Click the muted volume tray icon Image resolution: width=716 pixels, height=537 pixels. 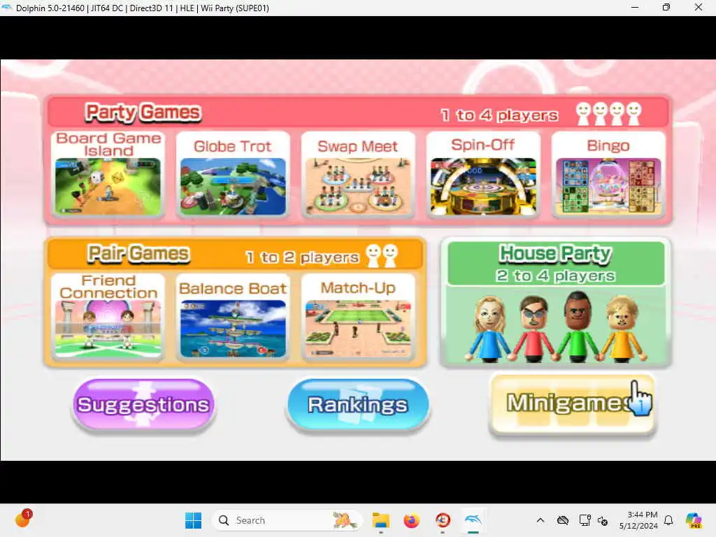(x=603, y=520)
